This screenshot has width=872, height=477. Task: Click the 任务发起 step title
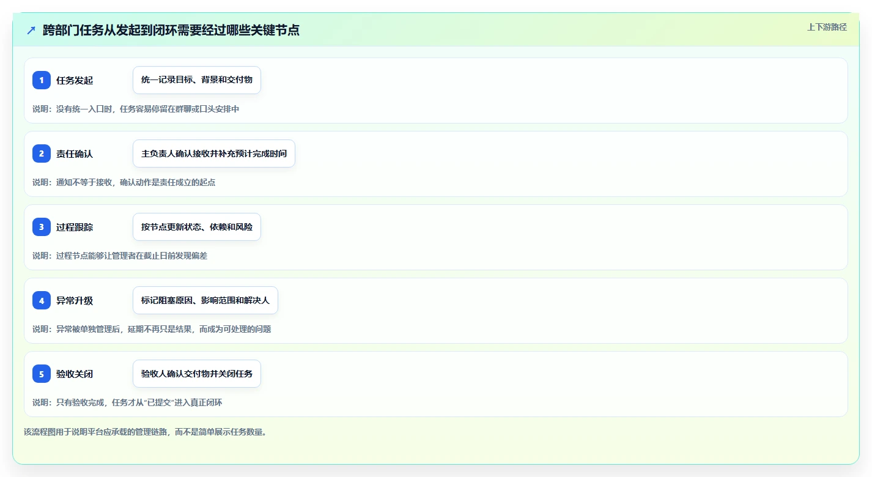click(75, 80)
